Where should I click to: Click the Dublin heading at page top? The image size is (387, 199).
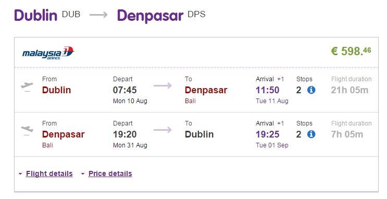(x=36, y=15)
